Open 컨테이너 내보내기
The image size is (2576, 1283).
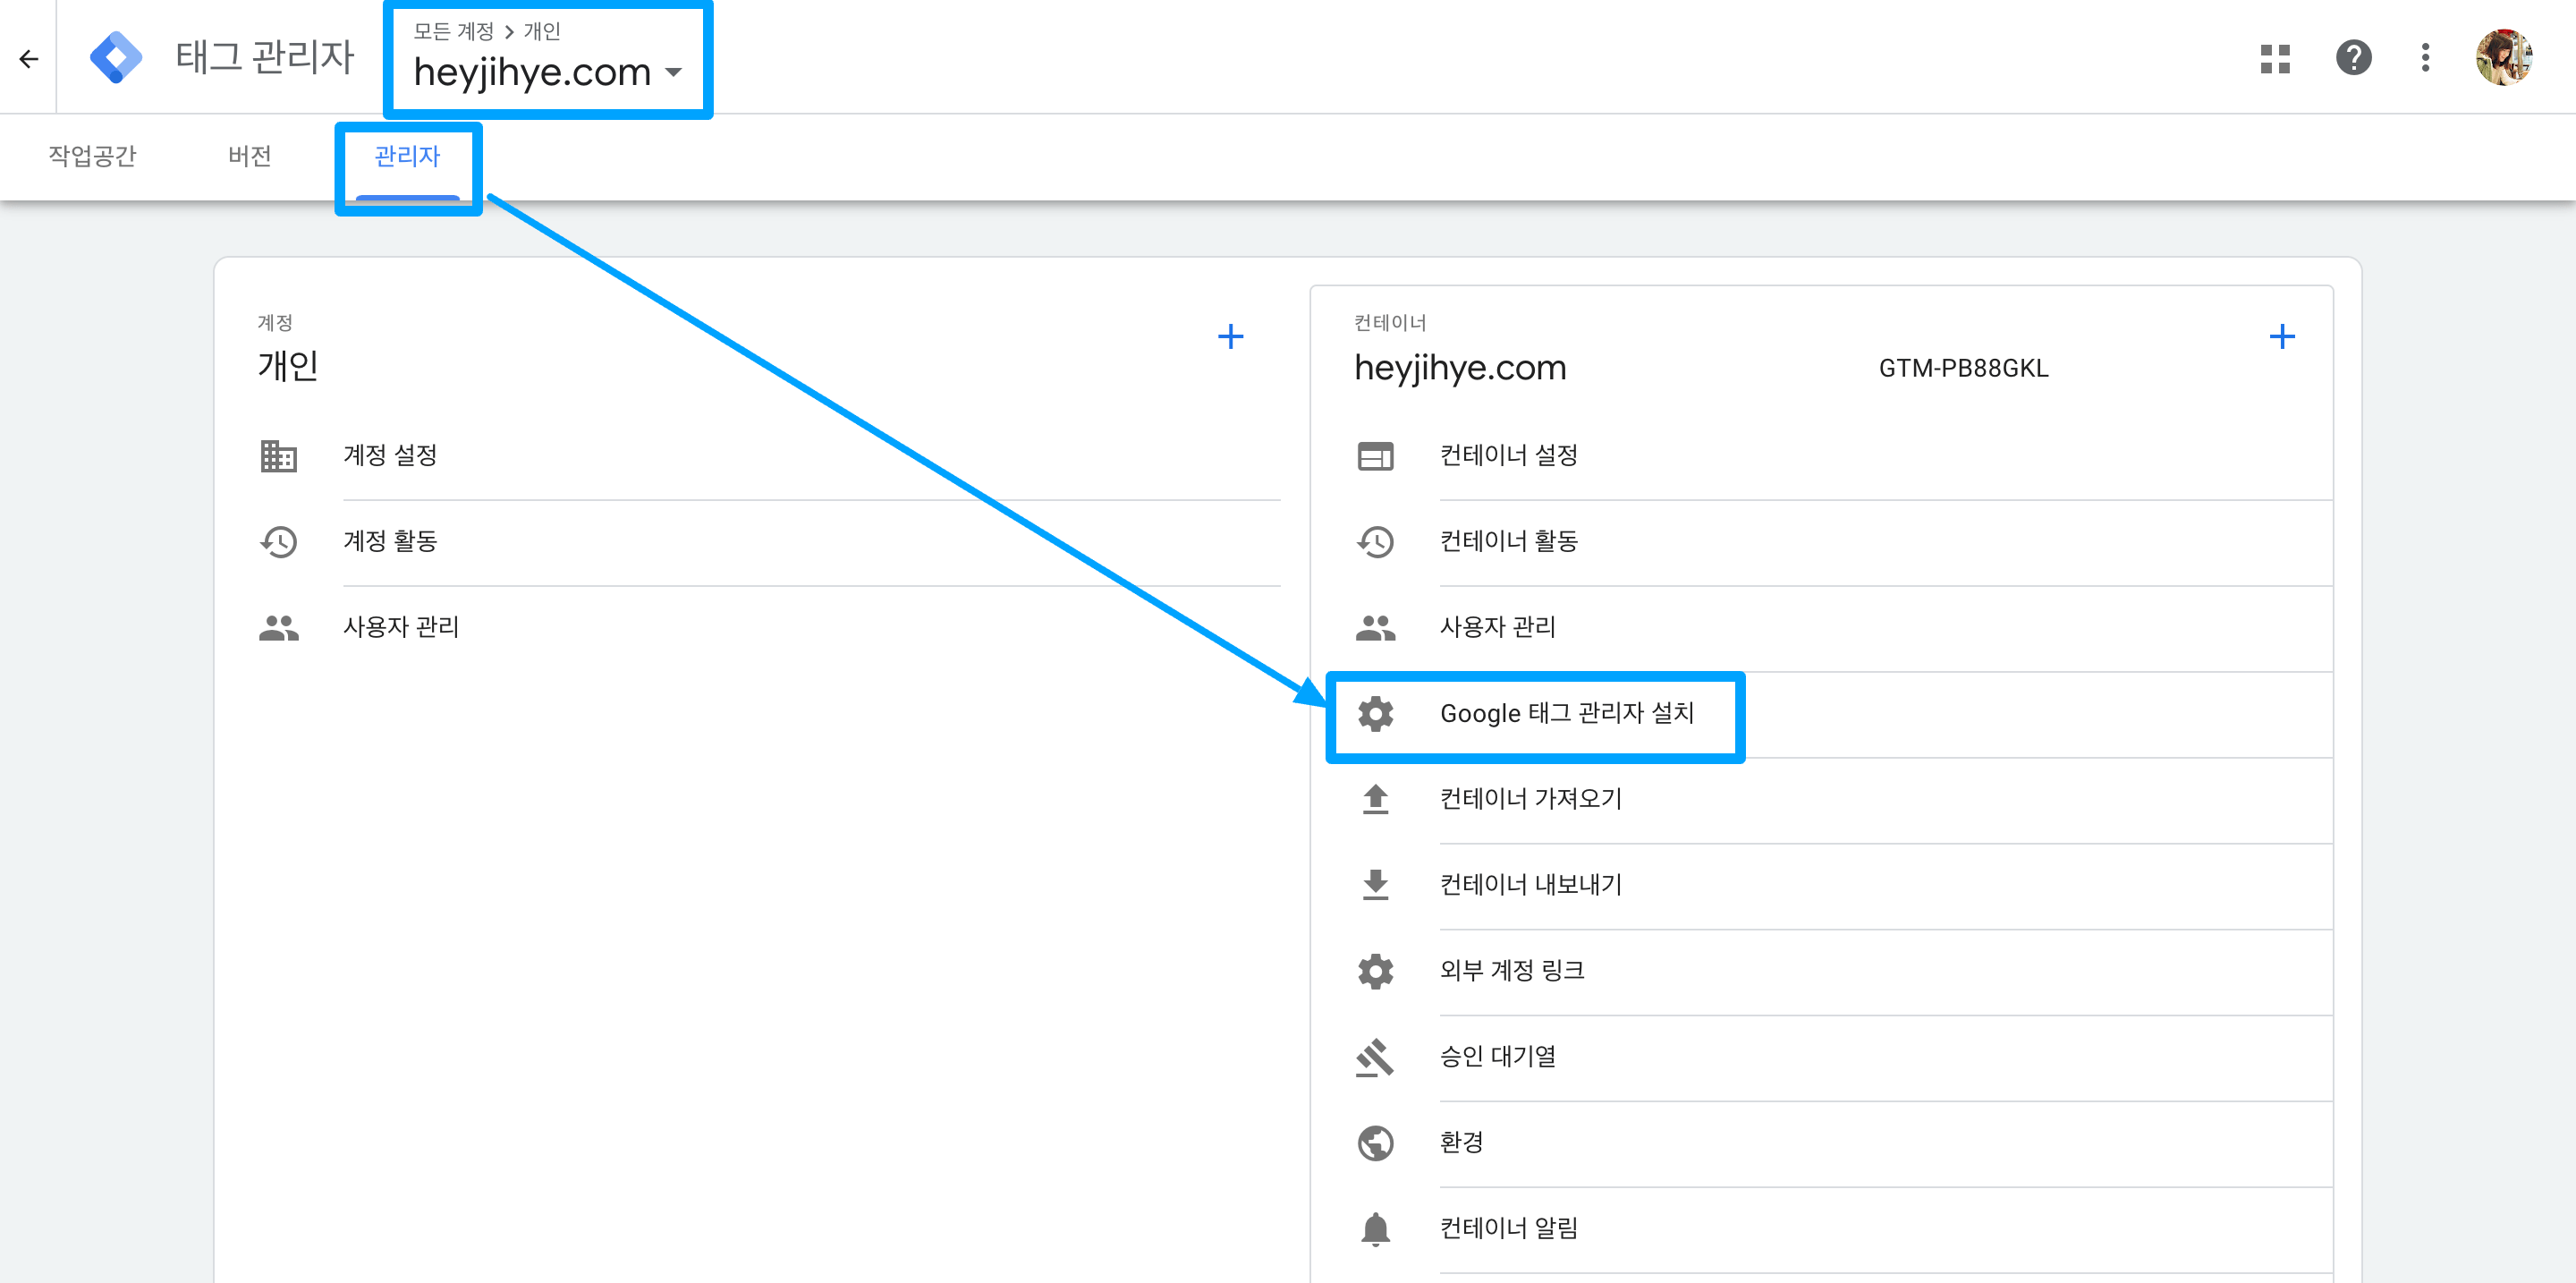pyautogui.click(x=1531, y=885)
